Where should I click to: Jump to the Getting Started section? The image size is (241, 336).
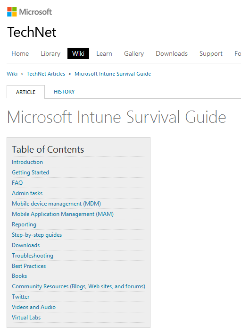[x=30, y=172]
